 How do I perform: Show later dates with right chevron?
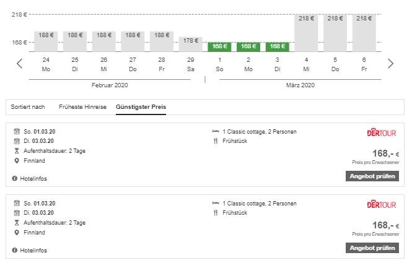pyautogui.click(x=391, y=64)
